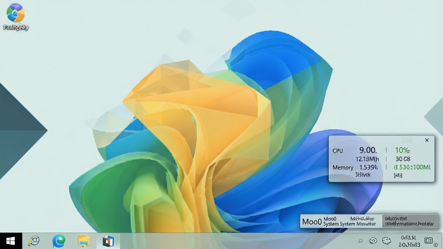
Task: Launch Internet Explorer from the taskbar
Action: pyautogui.click(x=34, y=241)
